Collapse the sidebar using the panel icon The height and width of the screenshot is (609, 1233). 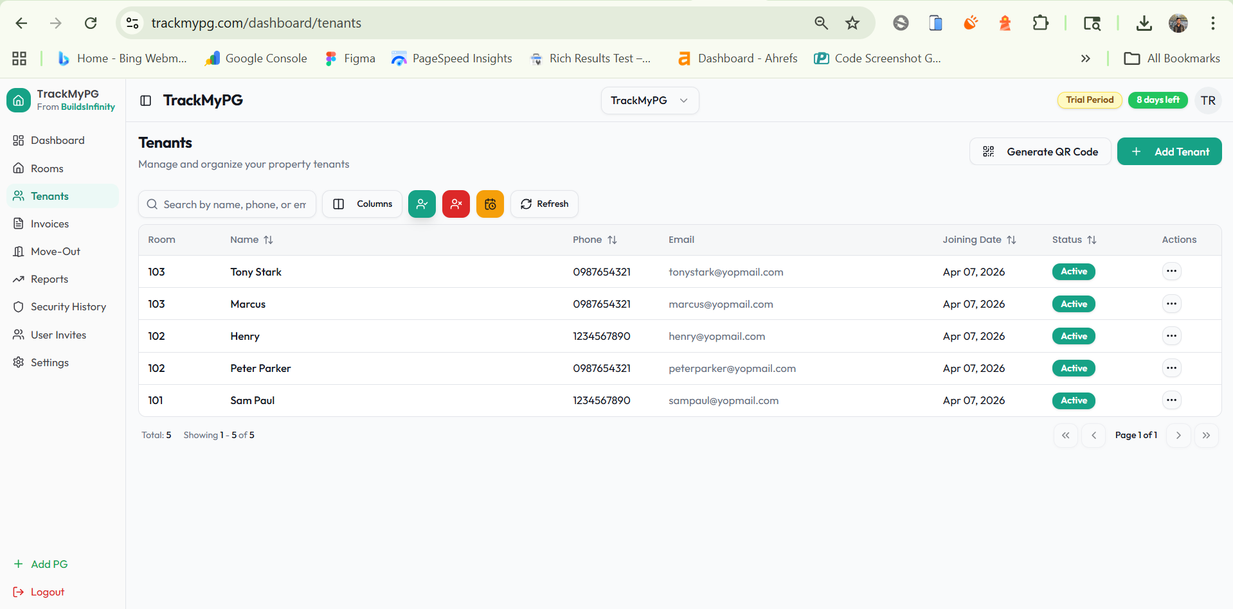click(145, 100)
